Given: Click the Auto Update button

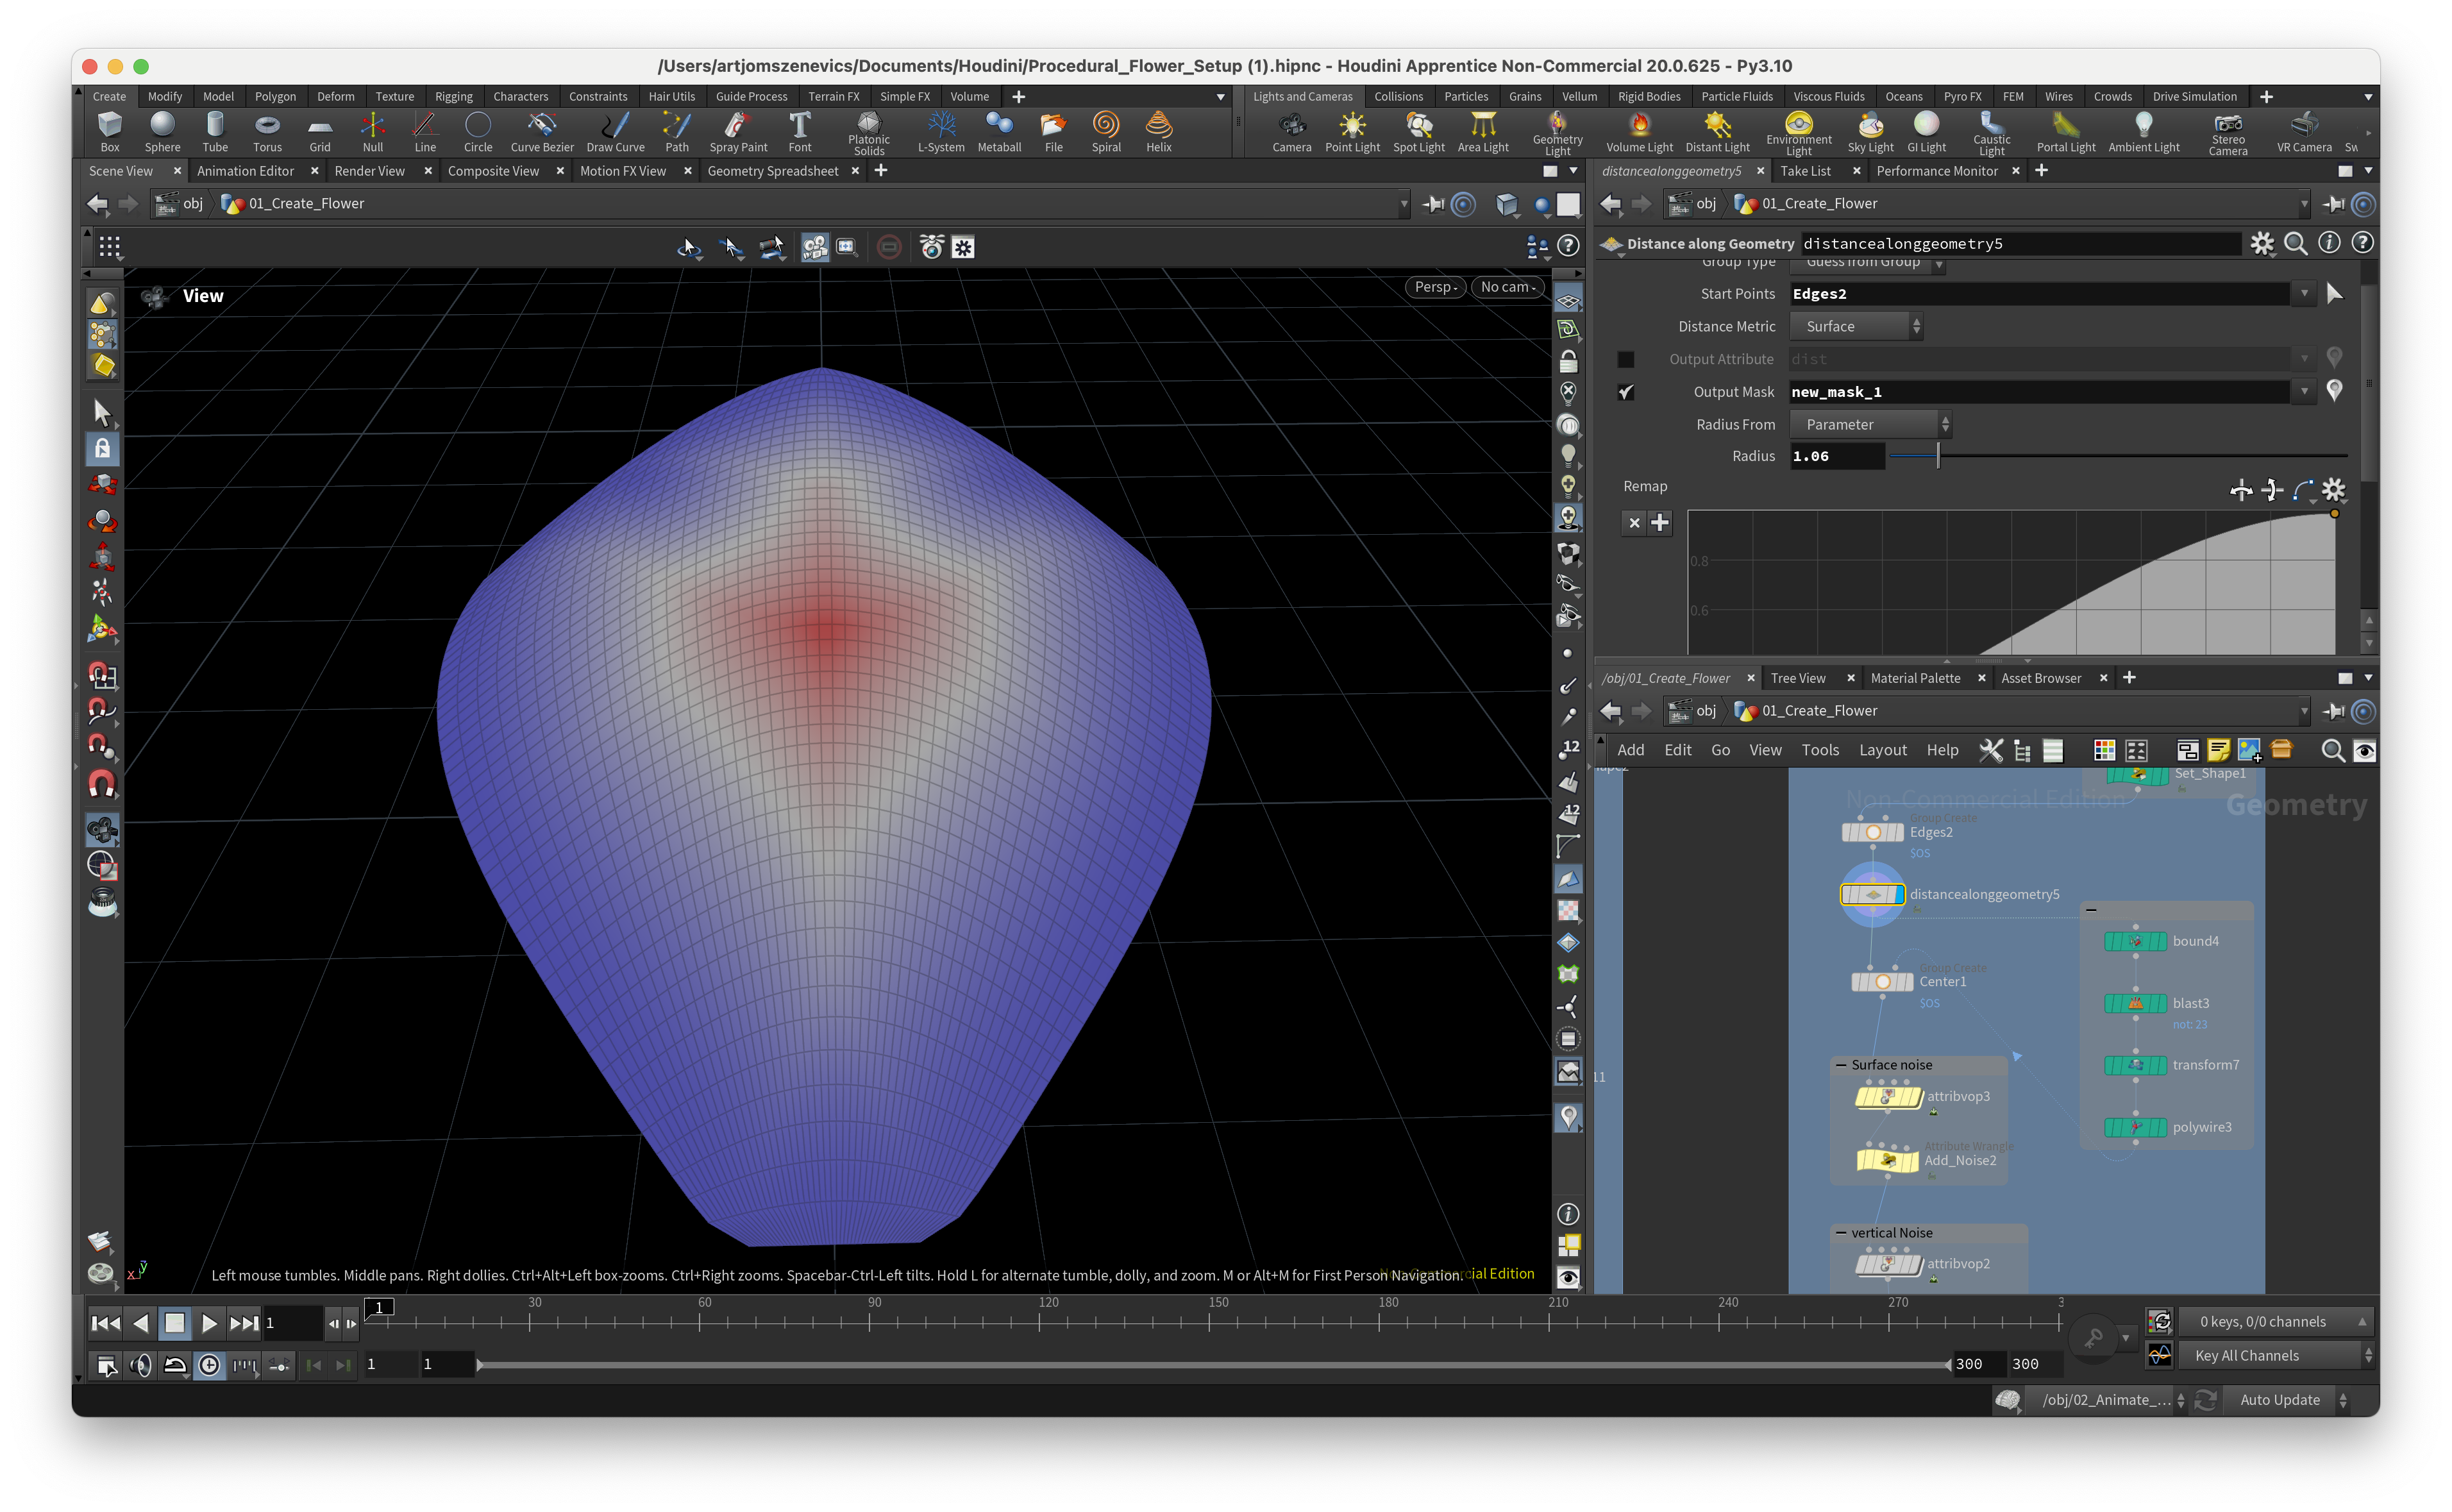Looking at the screenshot, I should (x=2280, y=1400).
